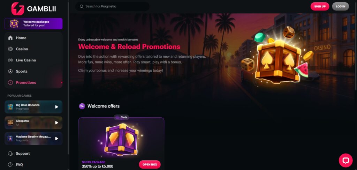The width and height of the screenshot is (357, 170).
Task: Focus the Search for Pragmatic field
Action: pyautogui.click(x=113, y=6)
